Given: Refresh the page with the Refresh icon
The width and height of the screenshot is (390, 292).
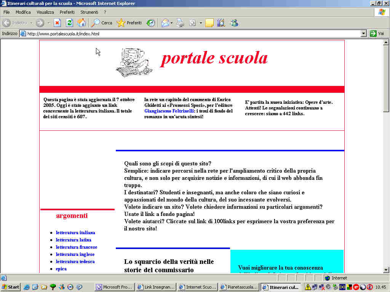Looking at the screenshot, I should click(x=69, y=23).
